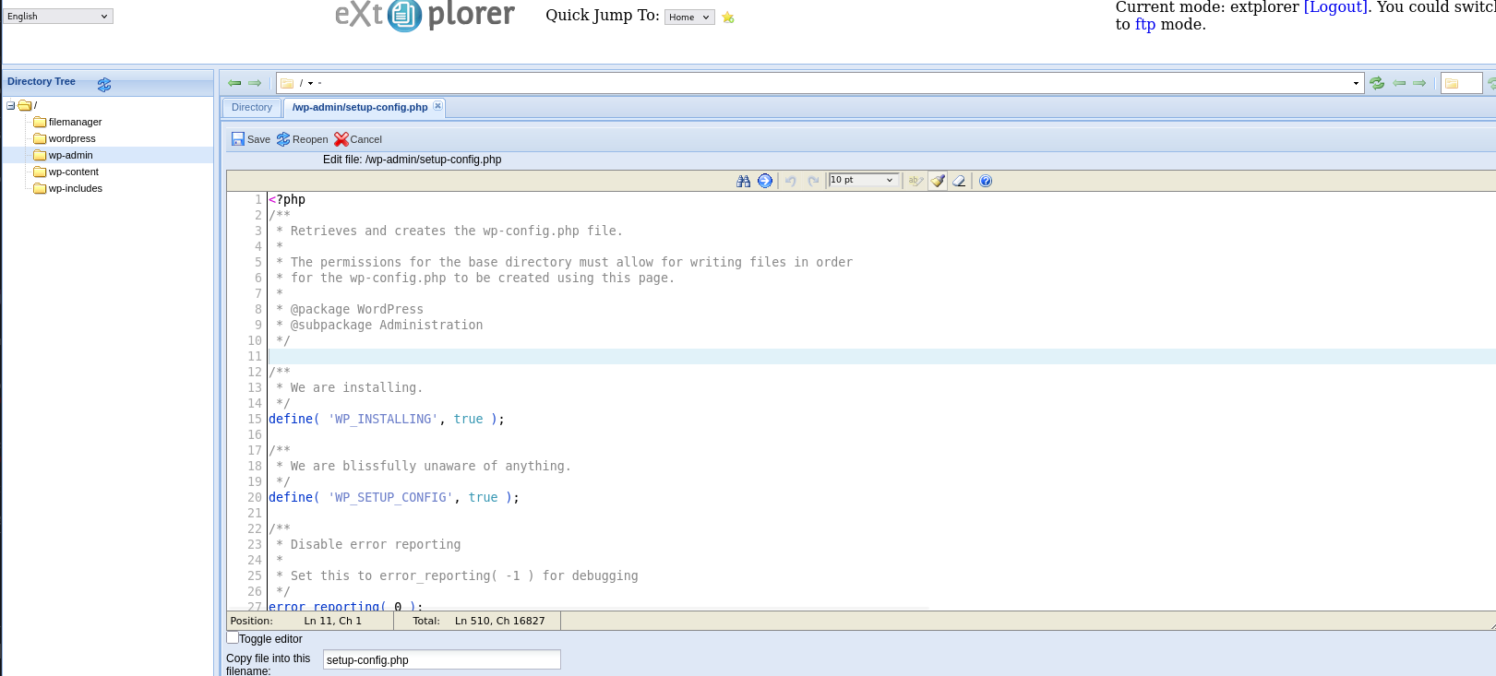This screenshot has width=1496, height=676.
Task: Click line 20 WP_SETUP_CONFIG code
Action: click(x=394, y=497)
